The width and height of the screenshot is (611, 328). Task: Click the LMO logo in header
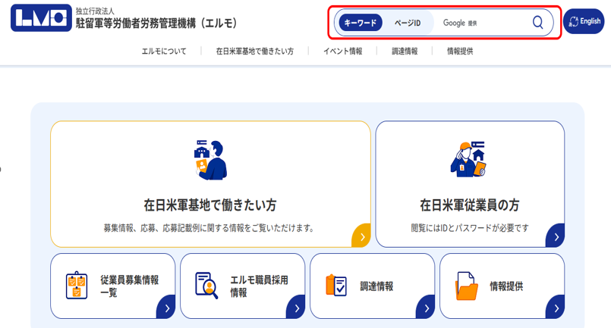pos(41,18)
